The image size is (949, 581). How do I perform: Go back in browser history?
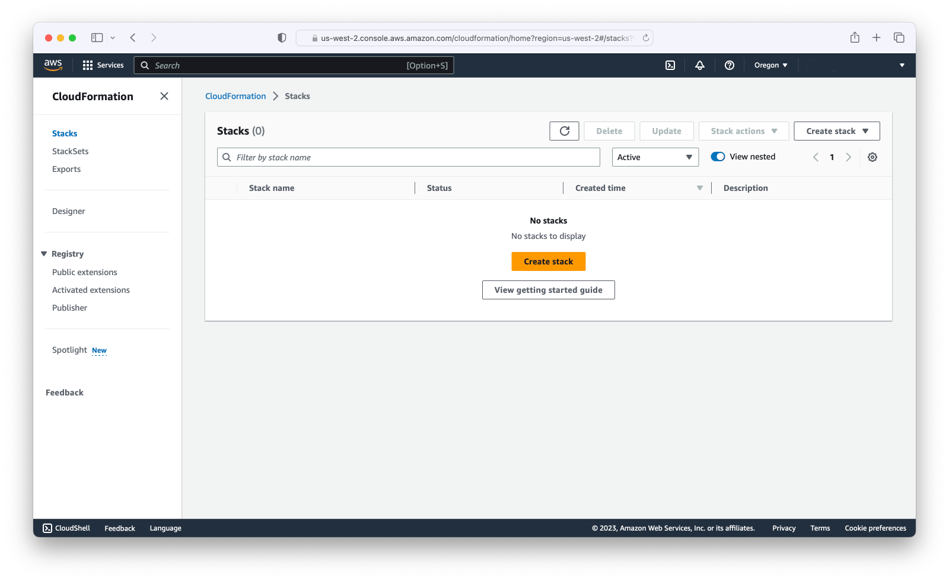click(x=133, y=37)
